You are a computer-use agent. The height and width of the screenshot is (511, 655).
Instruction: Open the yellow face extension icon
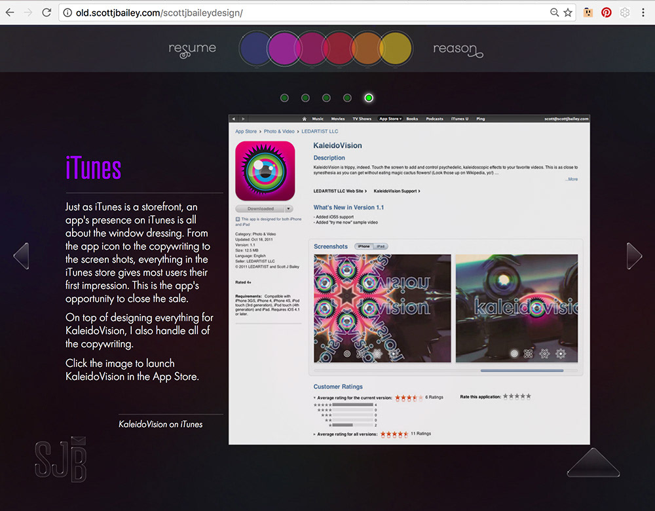(x=588, y=12)
